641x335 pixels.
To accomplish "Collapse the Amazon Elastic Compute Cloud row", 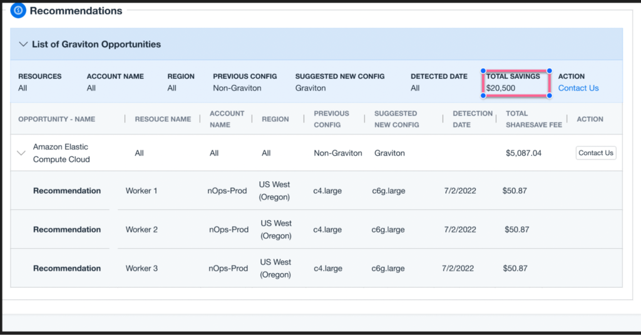I will tap(21, 153).
